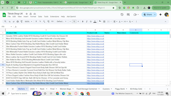
Task: Open the Search menus tool
Action: (5, 21)
